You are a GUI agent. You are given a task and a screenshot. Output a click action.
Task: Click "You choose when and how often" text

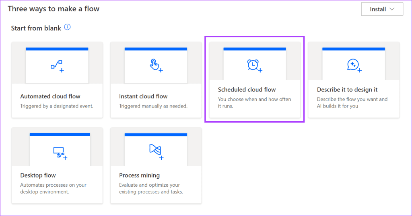click(x=254, y=99)
